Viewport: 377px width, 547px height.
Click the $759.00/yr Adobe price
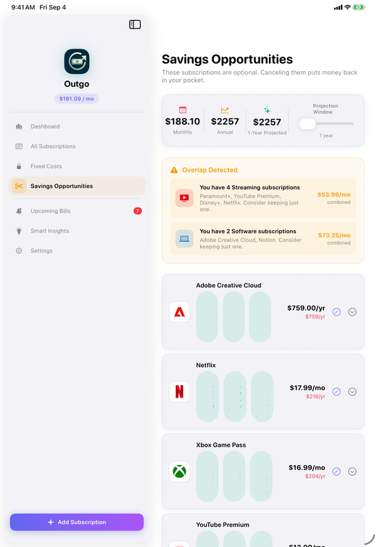306,308
